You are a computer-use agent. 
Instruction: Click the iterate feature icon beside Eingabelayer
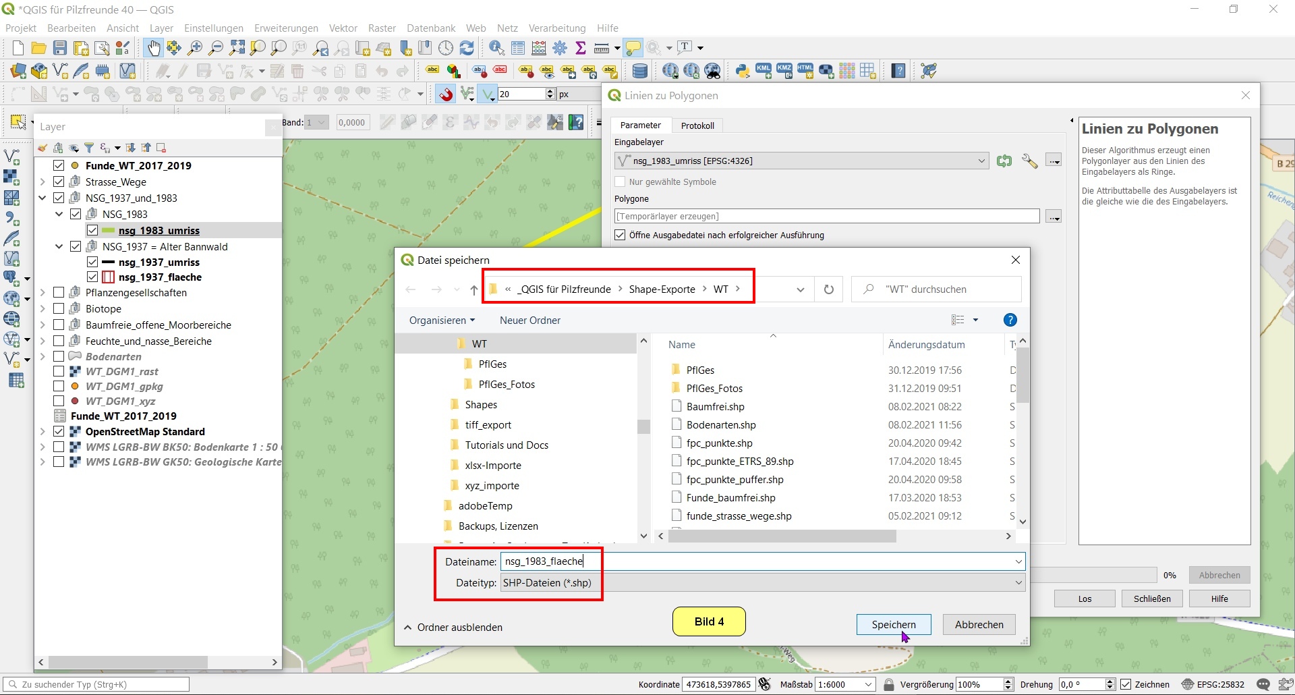tap(1004, 161)
